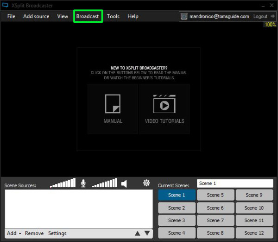Switch to Scene 12
This screenshot has height=242, width=278.
coord(254,233)
